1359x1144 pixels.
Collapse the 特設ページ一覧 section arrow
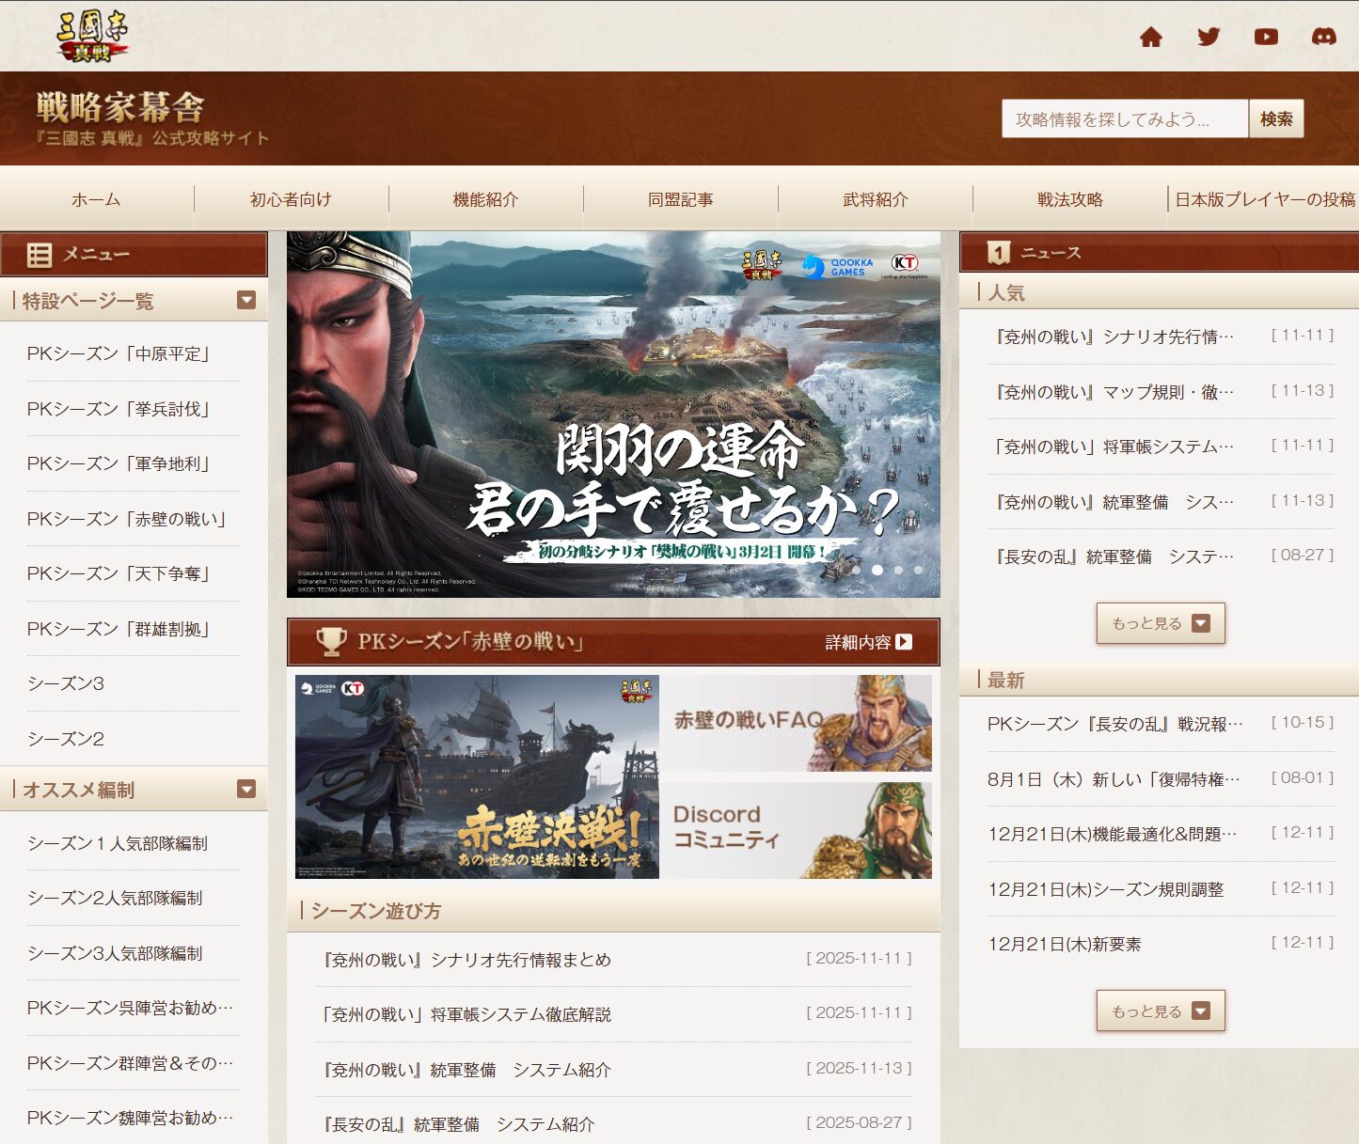point(246,301)
